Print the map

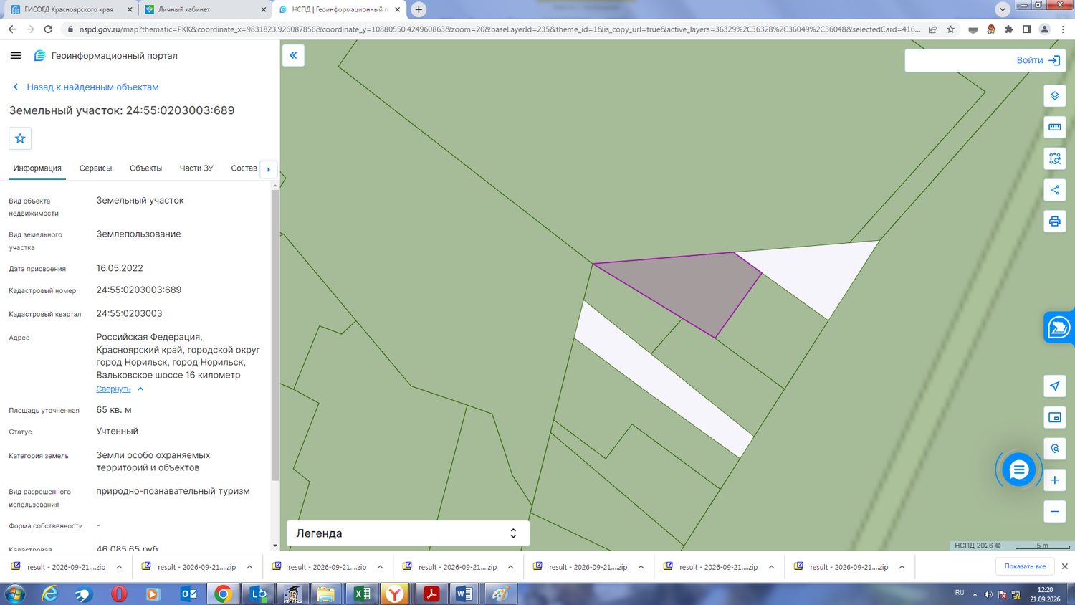pos(1055,221)
